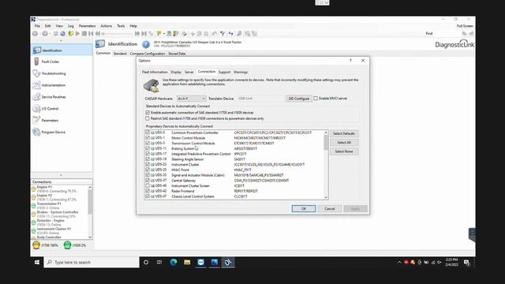
Task: Click the green Play log button
Action: click(x=77, y=33)
